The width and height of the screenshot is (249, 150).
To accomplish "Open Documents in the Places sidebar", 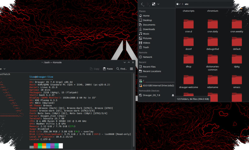I will tap(156, 25).
